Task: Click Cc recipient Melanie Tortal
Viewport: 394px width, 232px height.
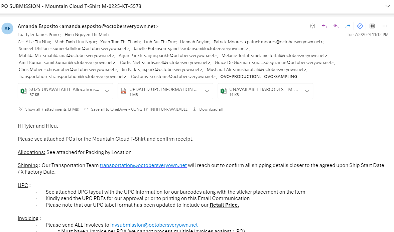Action: click(x=275, y=56)
